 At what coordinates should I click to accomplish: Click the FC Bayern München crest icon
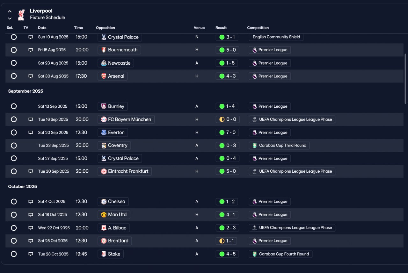coord(104,119)
